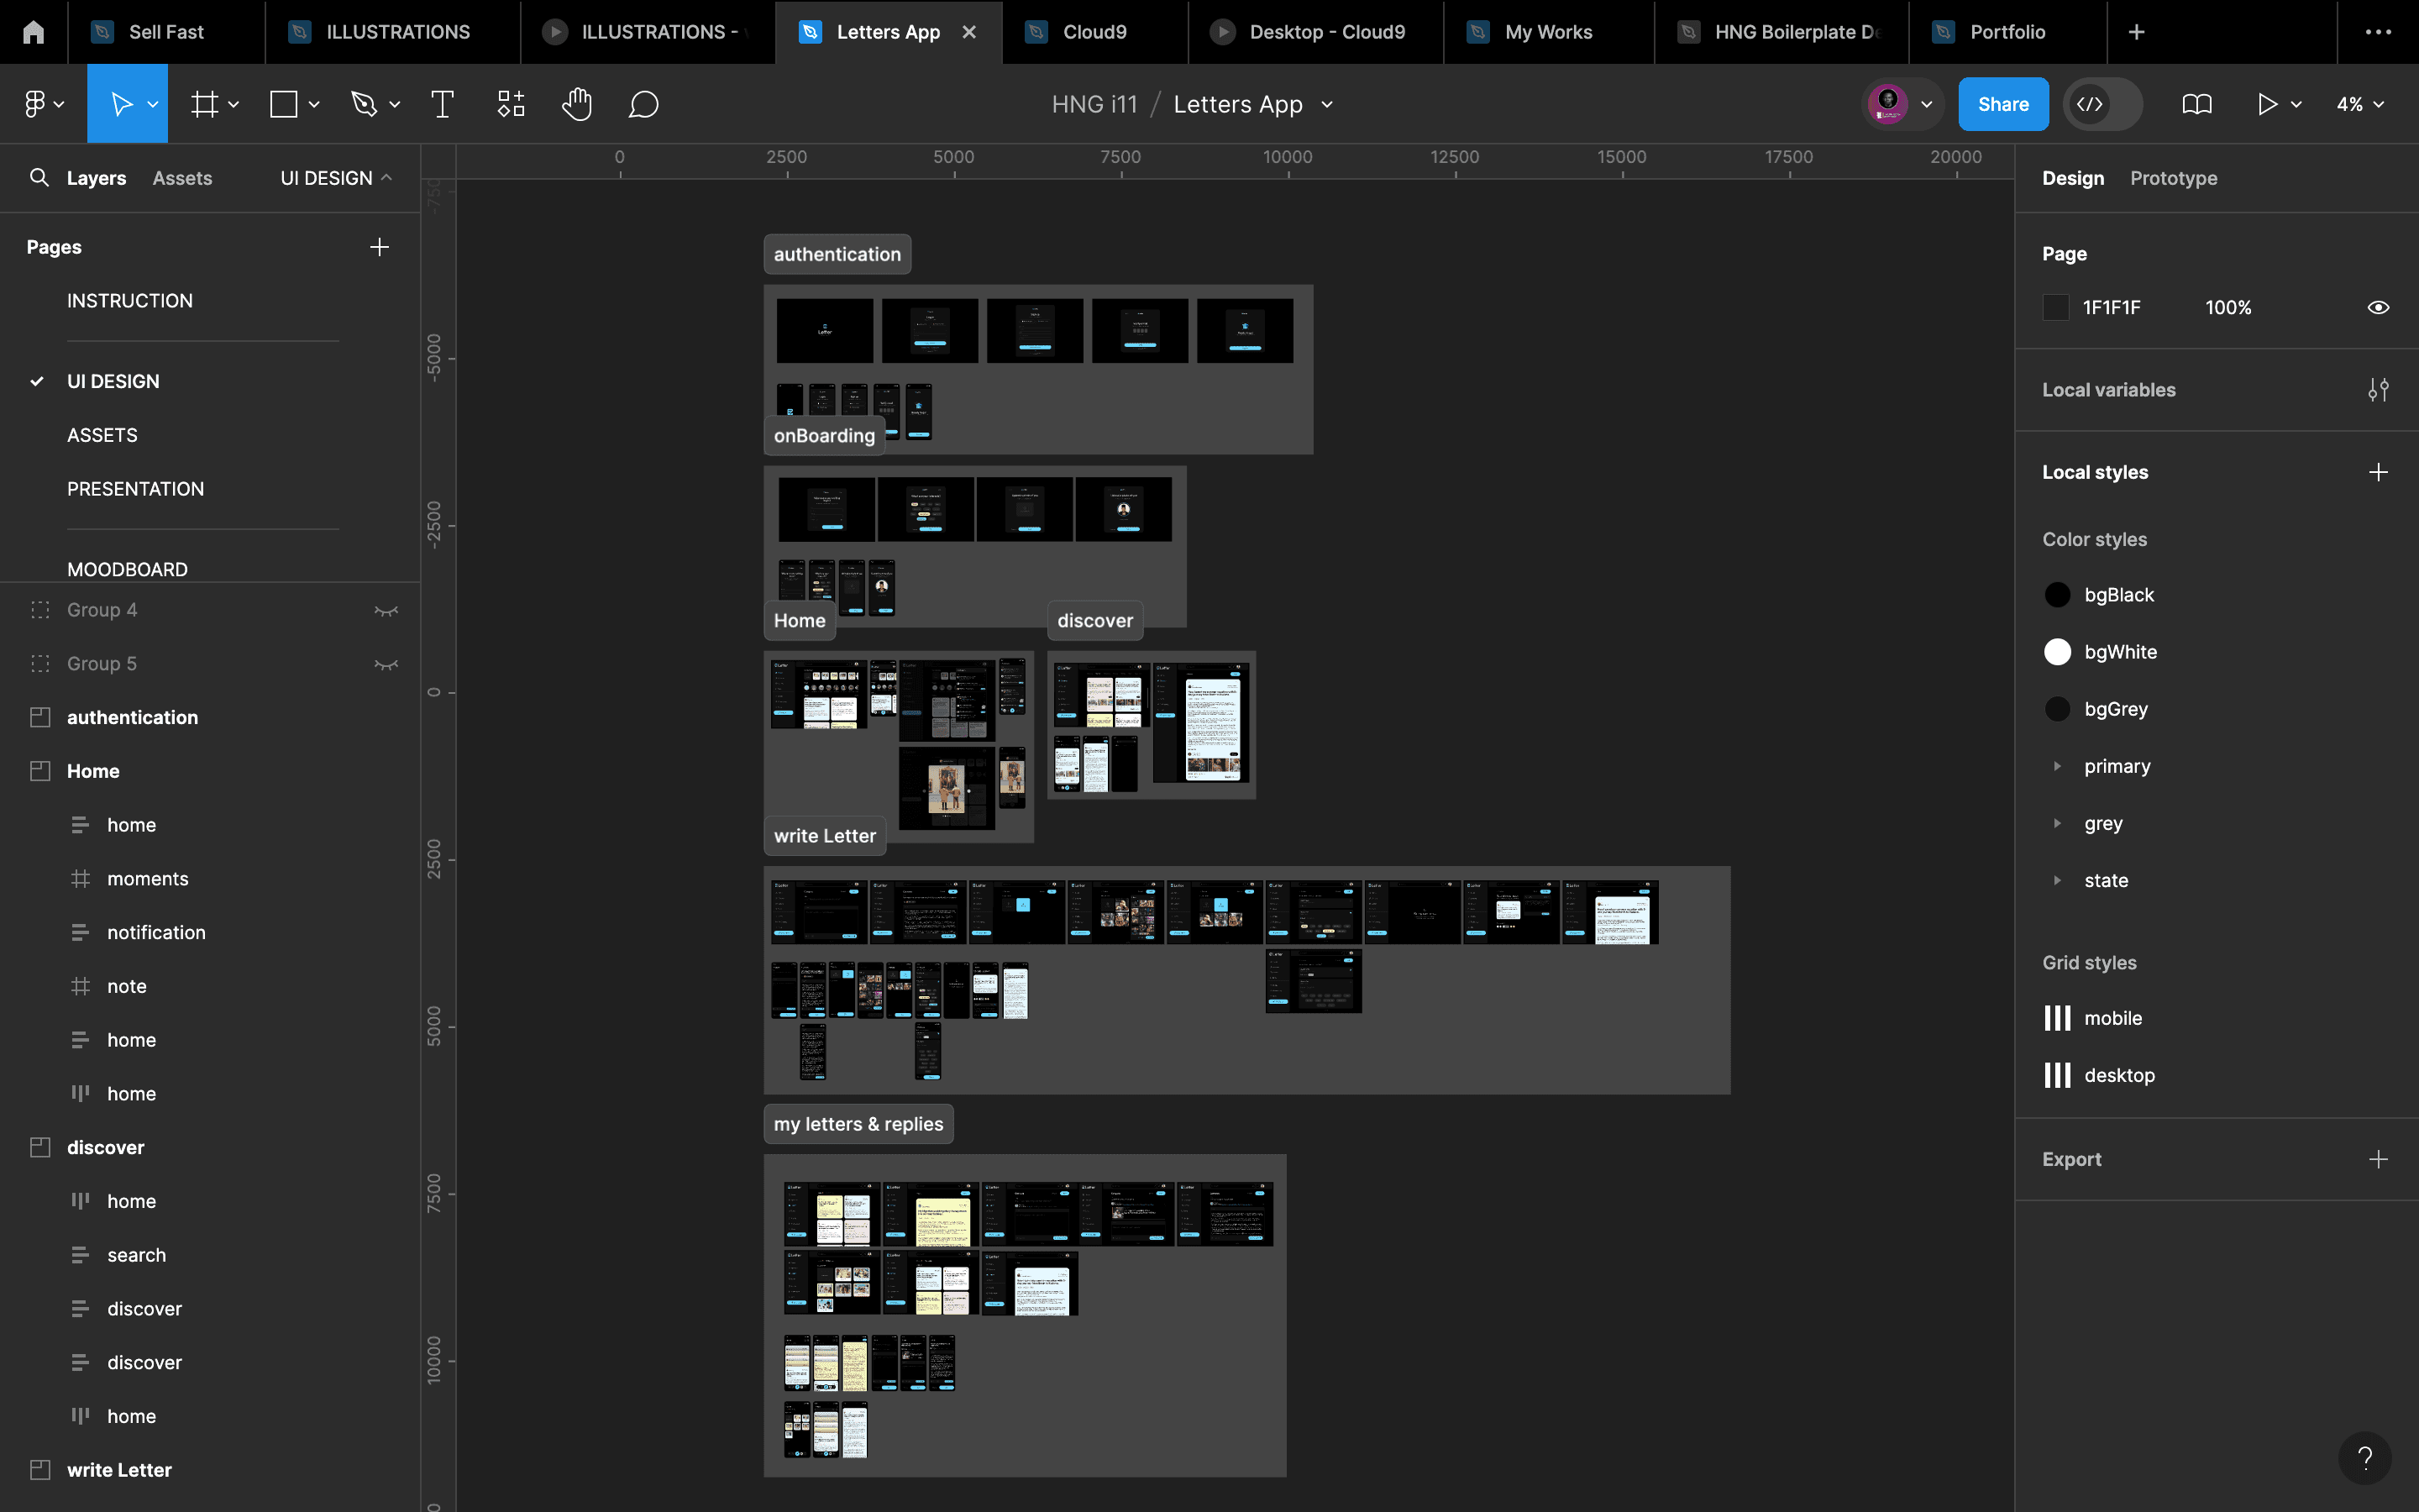Toggle page background visibility eye
The image size is (2419, 1512).
(x=2378, y=307)
